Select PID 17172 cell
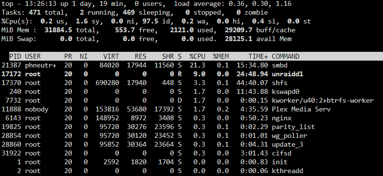383x176 pixels. pos(11,74)
